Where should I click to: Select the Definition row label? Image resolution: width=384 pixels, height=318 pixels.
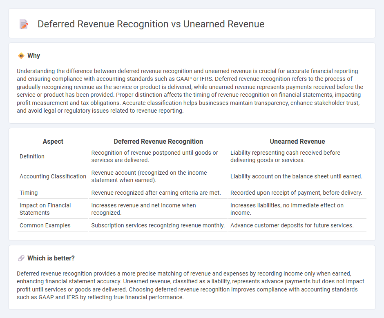coord(32,156)
